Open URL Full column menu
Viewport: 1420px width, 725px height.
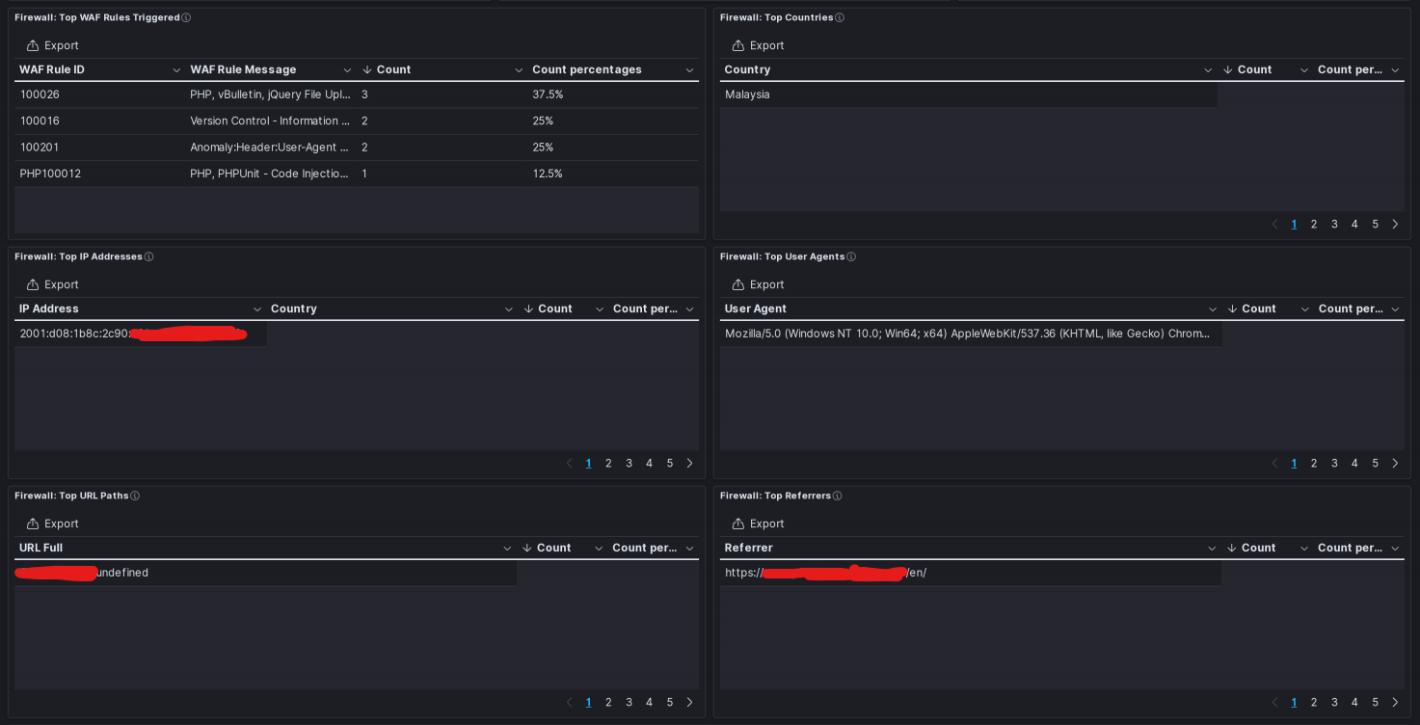coord(507,549)
